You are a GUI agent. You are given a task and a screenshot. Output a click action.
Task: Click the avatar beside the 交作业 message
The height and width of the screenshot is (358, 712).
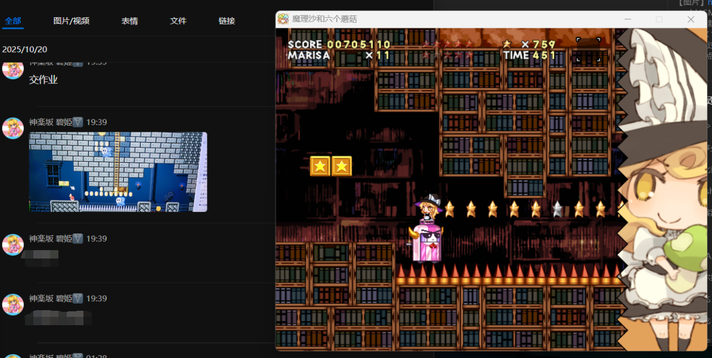13,69
